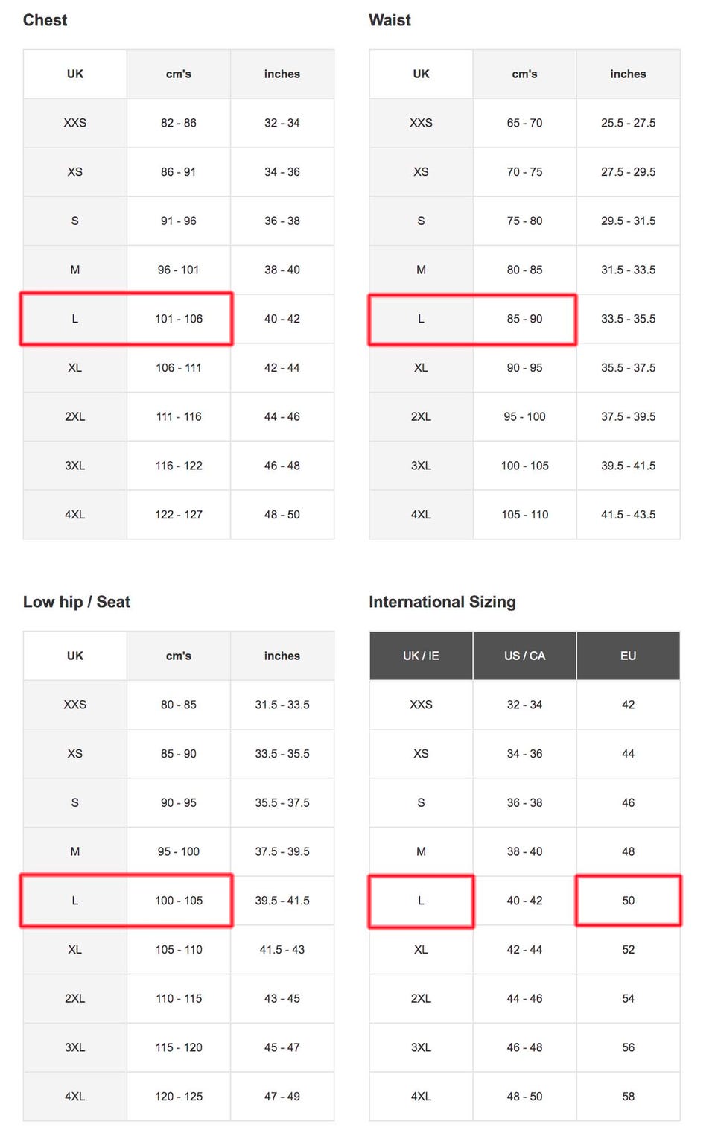Select the 39.5 - 41.5 low hip inches cell

282,901
